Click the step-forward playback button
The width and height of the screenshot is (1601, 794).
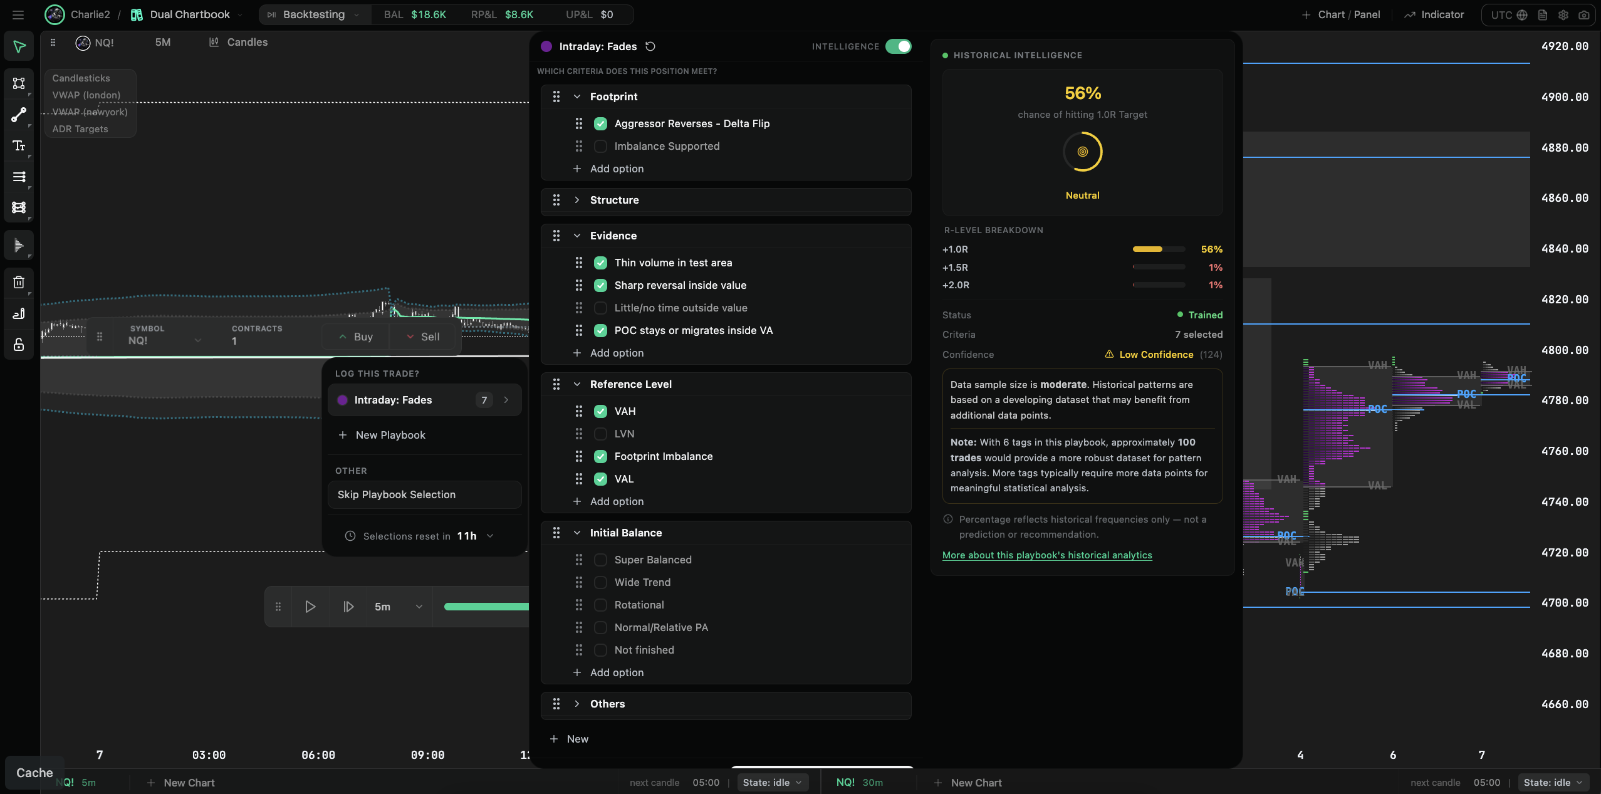(348, 607)
